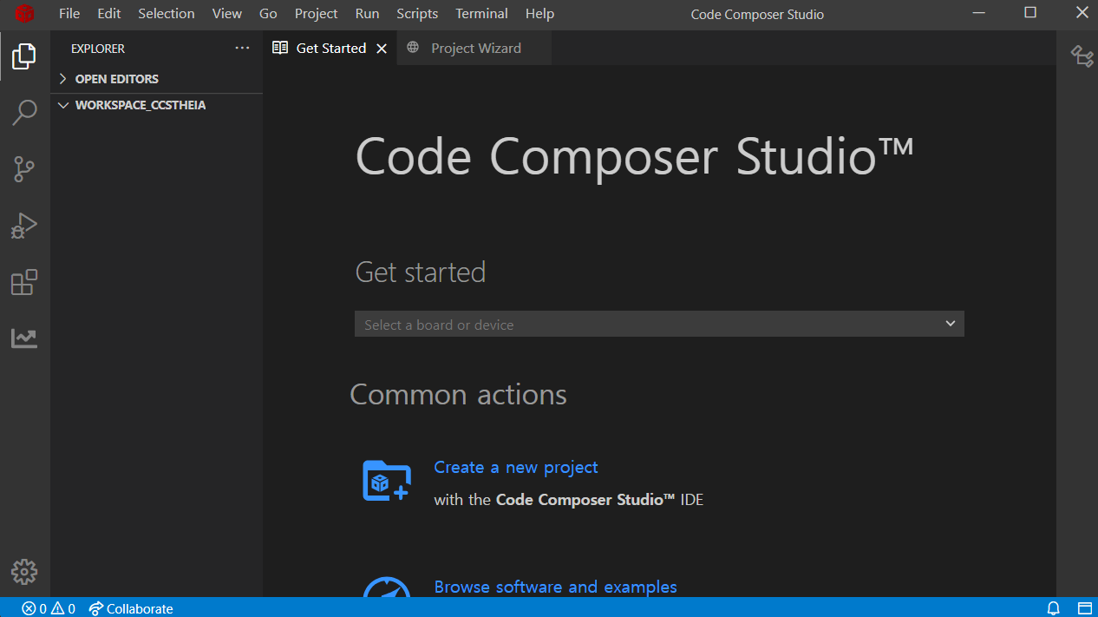1098x617 pixels.
Task: Open the Source Control view
Action: pos(23,169)
